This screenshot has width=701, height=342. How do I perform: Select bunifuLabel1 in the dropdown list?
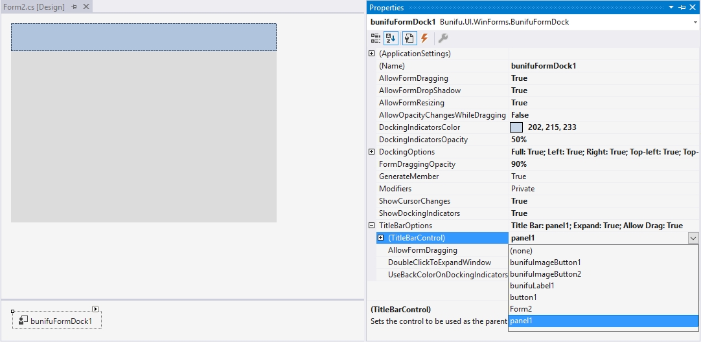532,286
